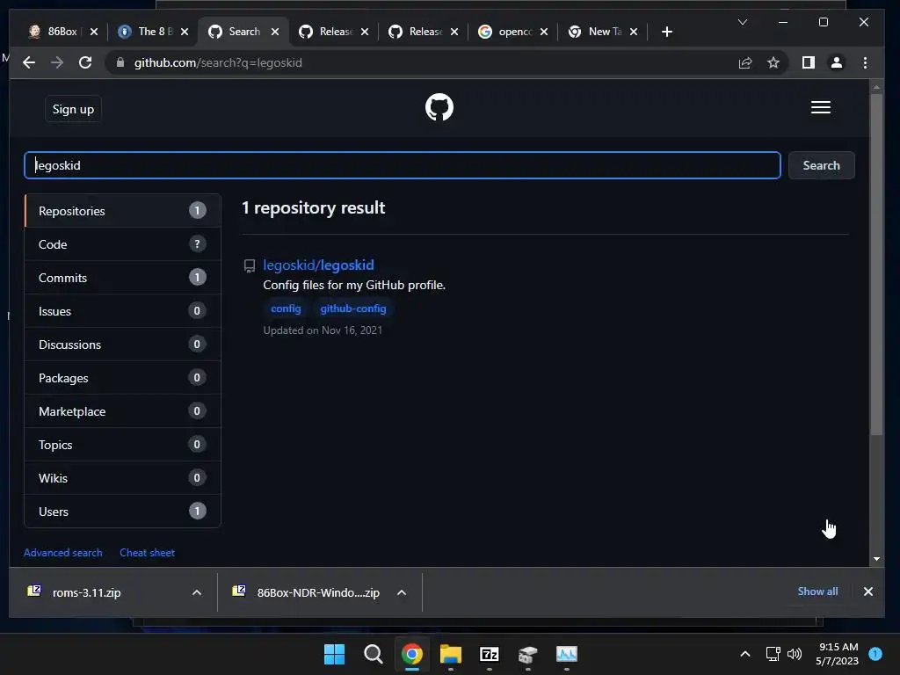Viewport: 900px width, 675px height.
Task: Open the Chrome profile icon
Action: [837, 62]
